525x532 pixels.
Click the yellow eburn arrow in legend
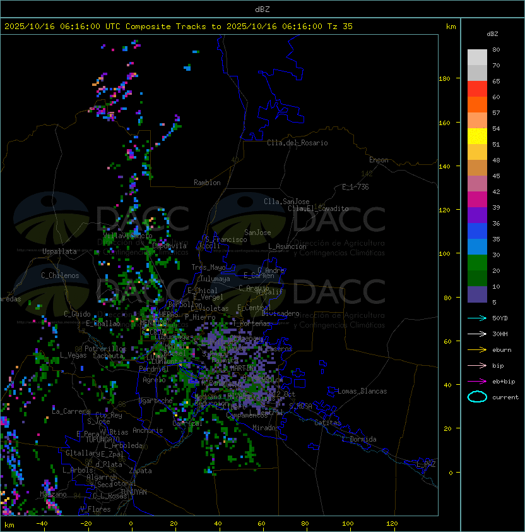[477, 349]
